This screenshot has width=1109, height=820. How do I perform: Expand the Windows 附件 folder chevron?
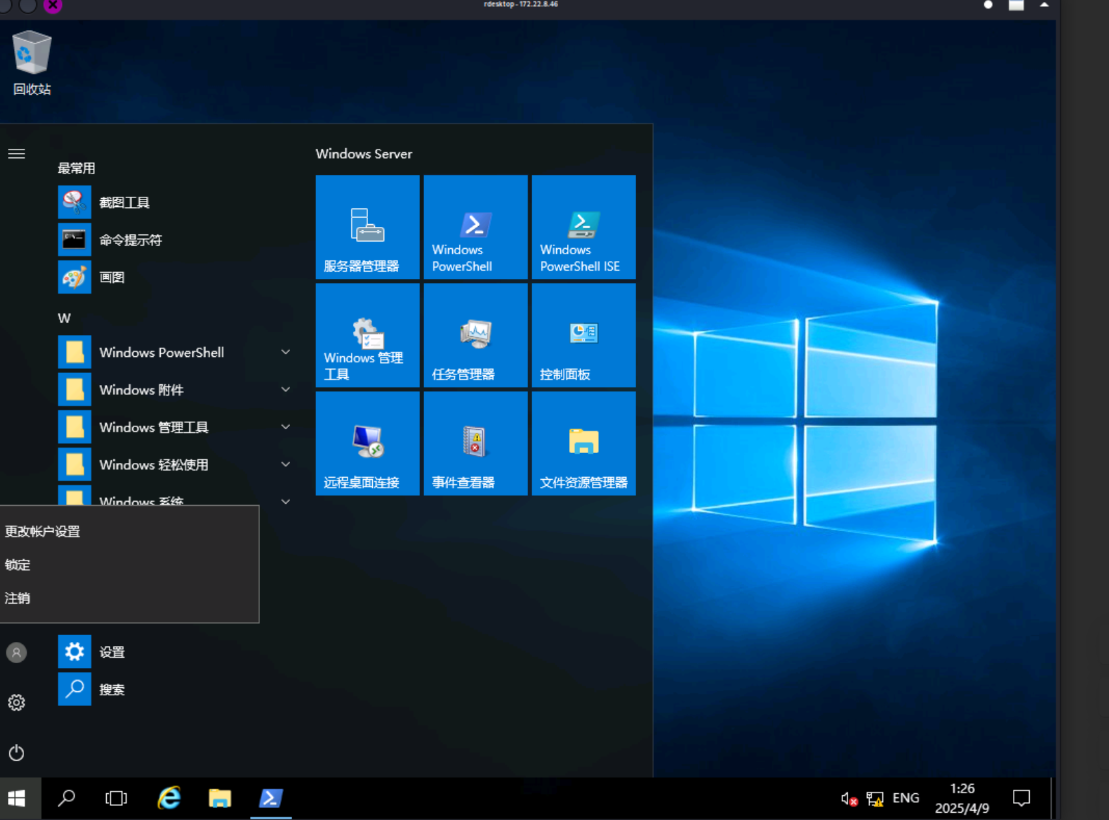pyautogui.click(x=285, y=389)
